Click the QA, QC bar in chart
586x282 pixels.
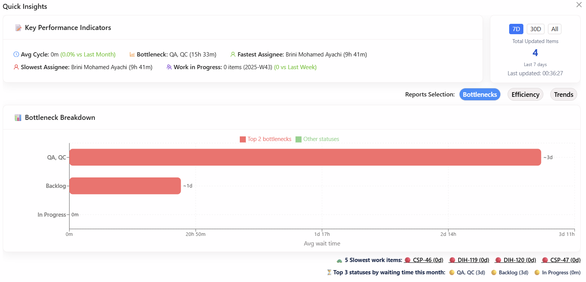(x=305, y=157)
